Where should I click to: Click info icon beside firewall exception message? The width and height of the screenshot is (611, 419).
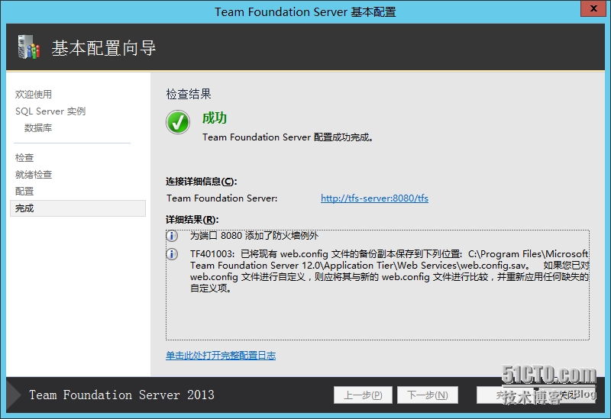(172, 236)
